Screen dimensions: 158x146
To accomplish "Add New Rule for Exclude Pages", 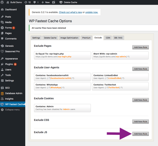I will (140, 47).
